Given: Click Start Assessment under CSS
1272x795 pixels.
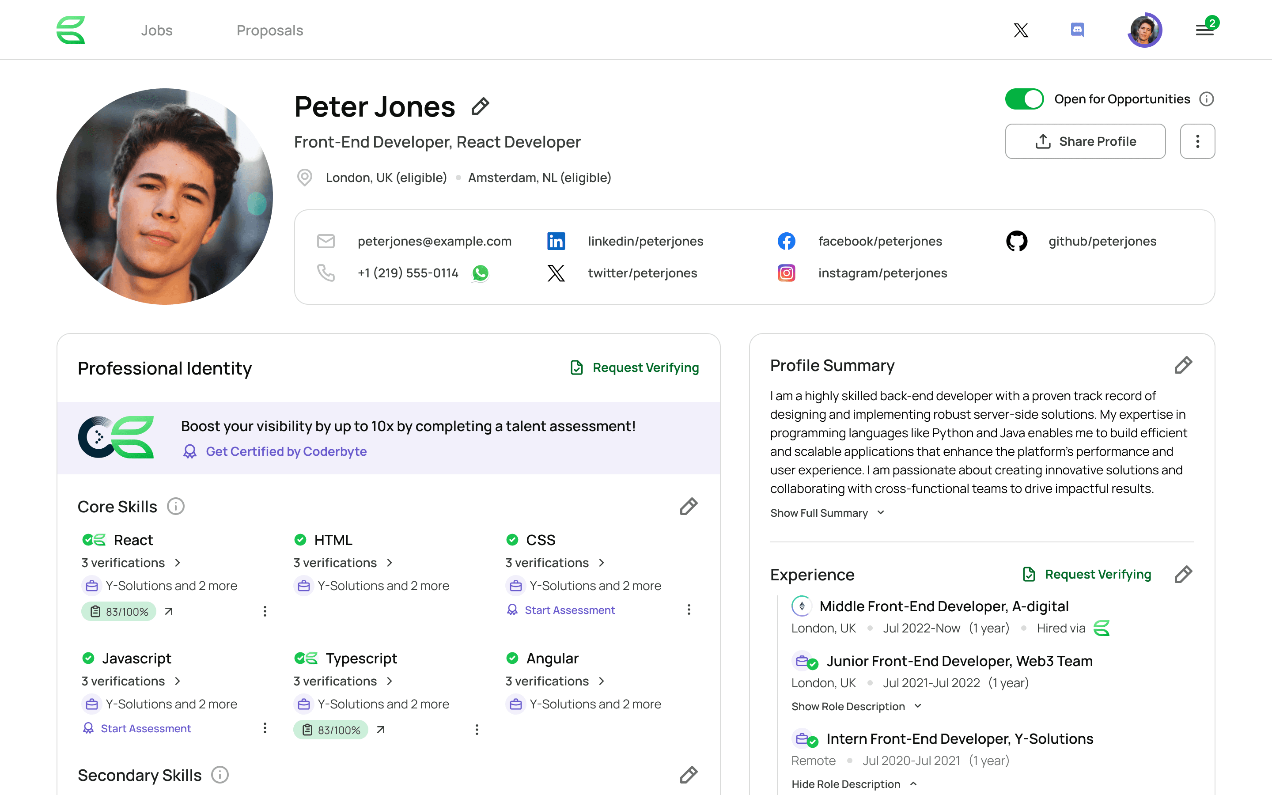Looking at the screenshot, I should [x=569, y=610].
